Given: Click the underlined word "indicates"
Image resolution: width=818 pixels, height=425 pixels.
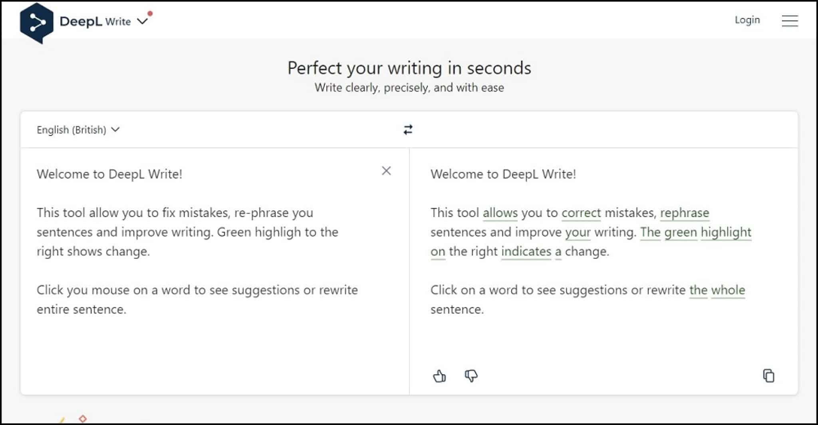Looking at the screenshot, I should [526, 251].
